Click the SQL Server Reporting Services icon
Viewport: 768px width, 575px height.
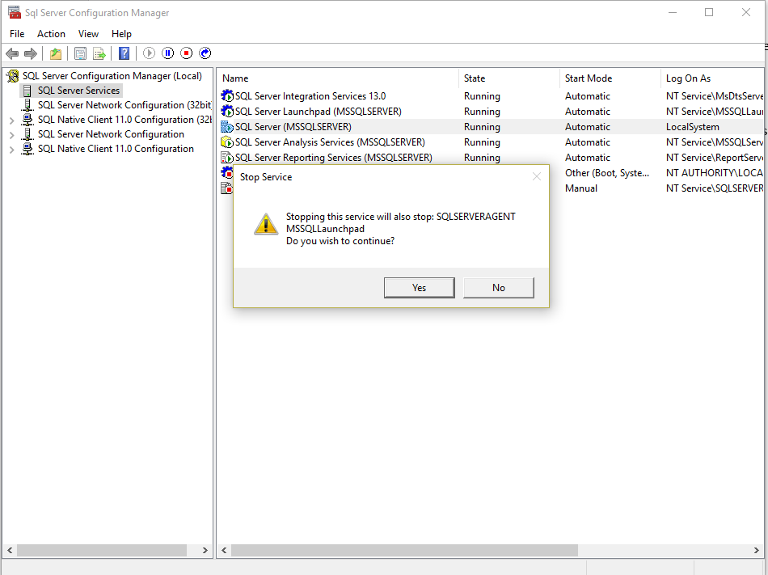227,158
